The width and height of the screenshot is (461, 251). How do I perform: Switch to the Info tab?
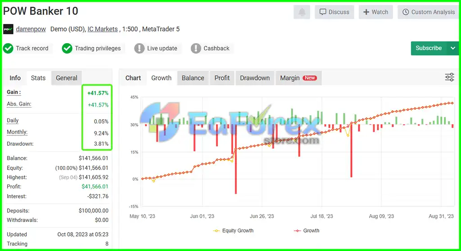(x=15, y=78)
